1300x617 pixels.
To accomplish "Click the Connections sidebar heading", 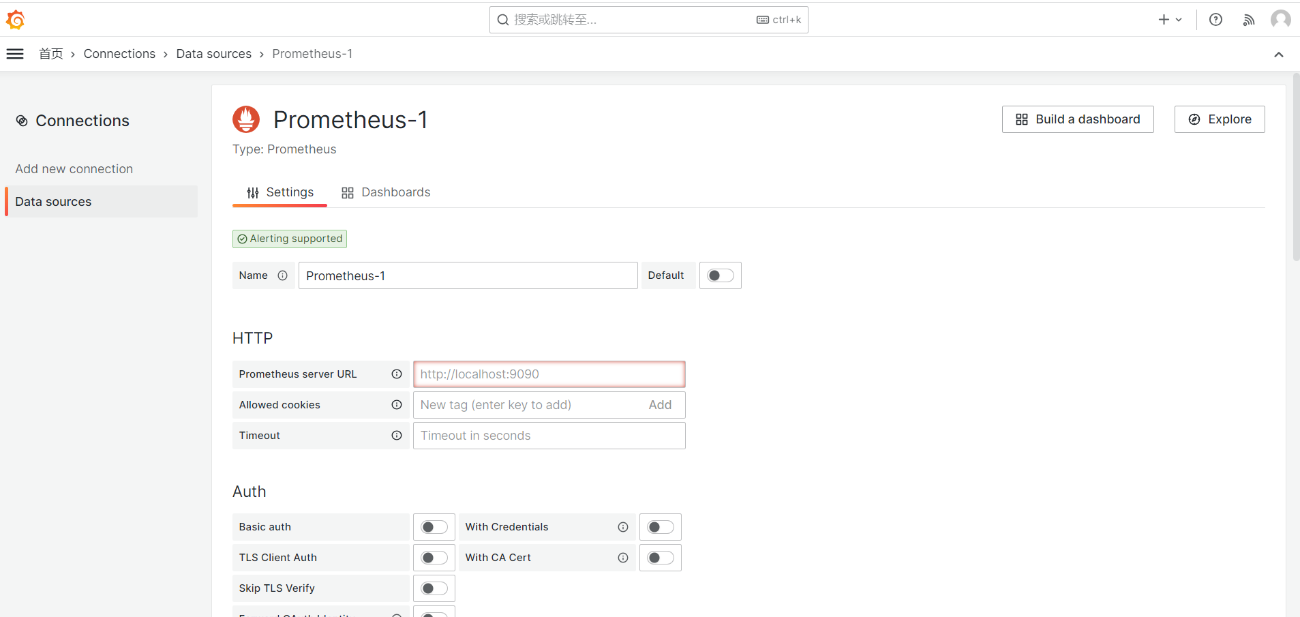I will click(82, 121).
